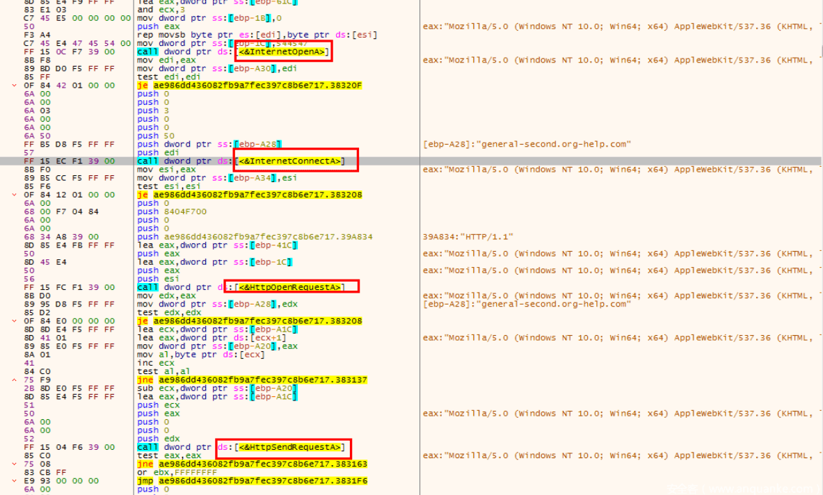Select the push esi instruction
Viewport: 823px width, 495px height.
[159, 278]
